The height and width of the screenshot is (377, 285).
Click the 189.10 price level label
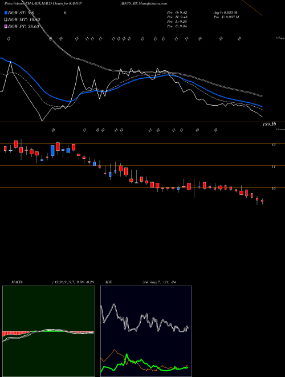pos(269,125)
